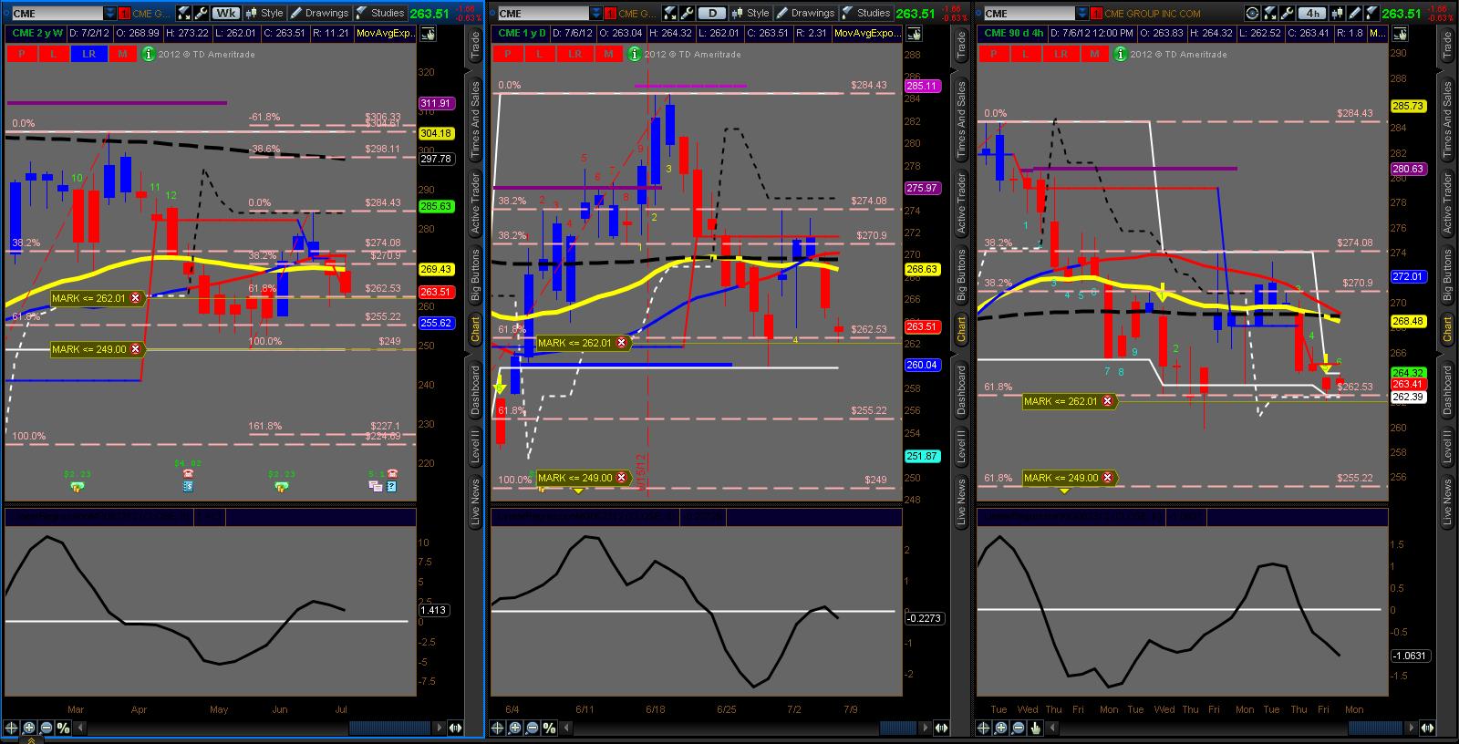Zoom in on the 4h chart
This screenshot has height=744, width=1459.
1001,728
